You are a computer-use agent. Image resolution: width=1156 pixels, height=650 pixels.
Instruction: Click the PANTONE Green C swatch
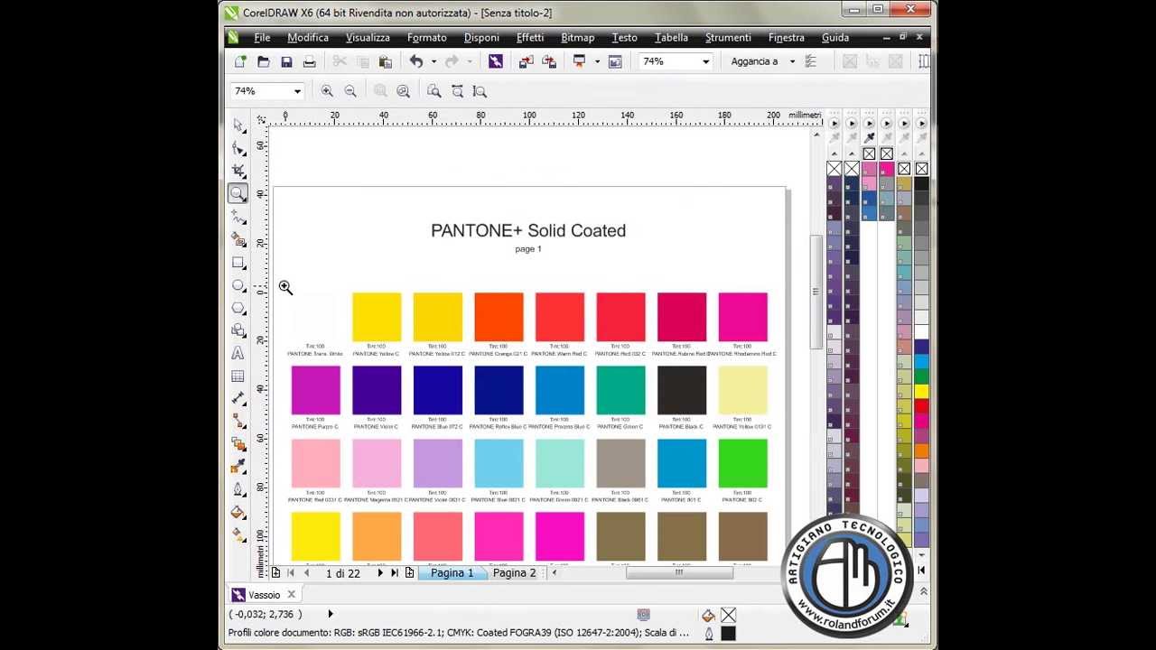[620, 390]
